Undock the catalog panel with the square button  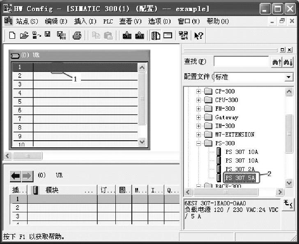(x=283, y=50)
